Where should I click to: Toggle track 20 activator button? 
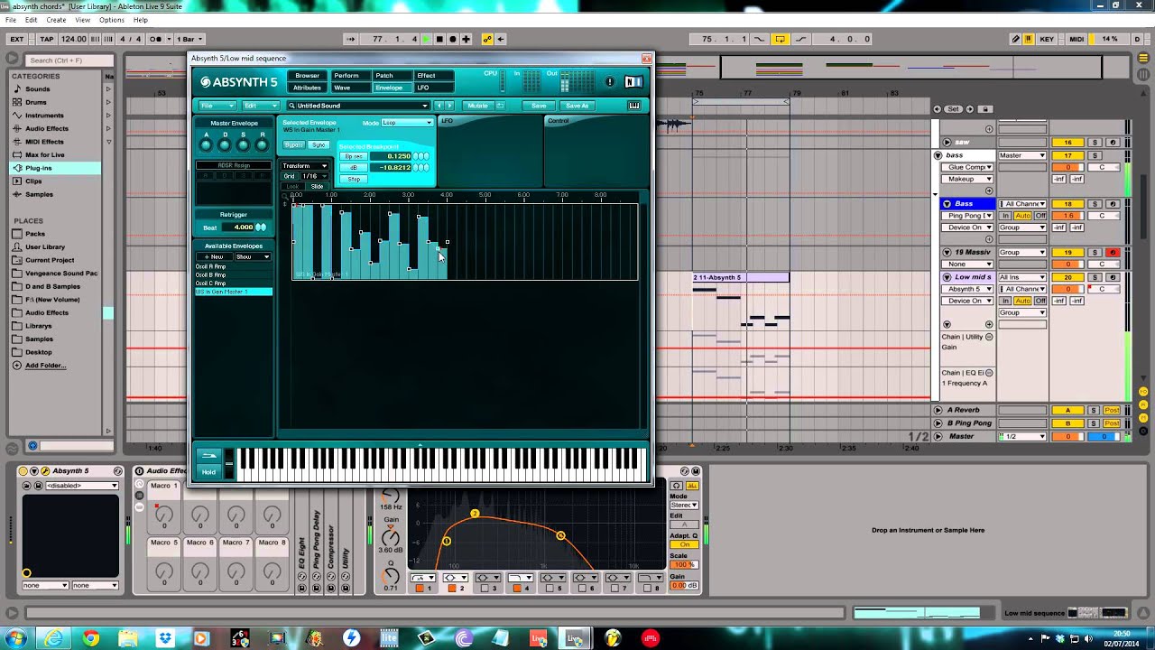click(1067, 277)
